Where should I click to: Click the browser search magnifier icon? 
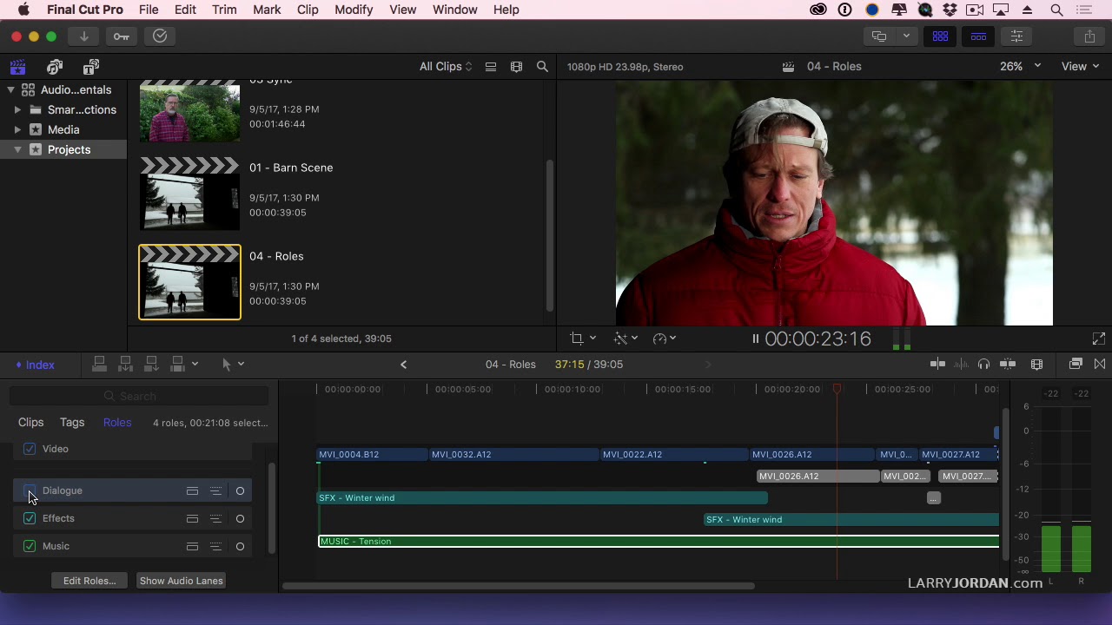pyautogui.click(x=542, y=67)
